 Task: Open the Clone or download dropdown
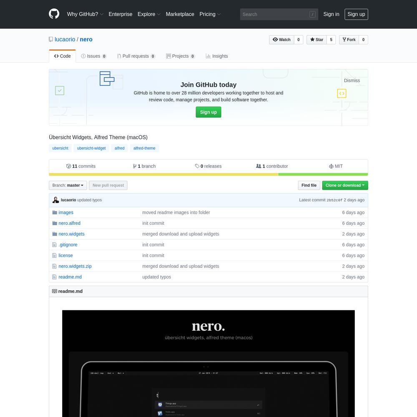(345, 186)
